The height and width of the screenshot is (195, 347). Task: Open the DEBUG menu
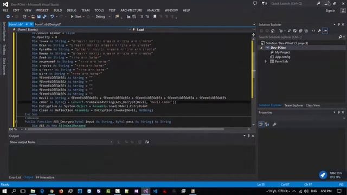tap(72, 10)
